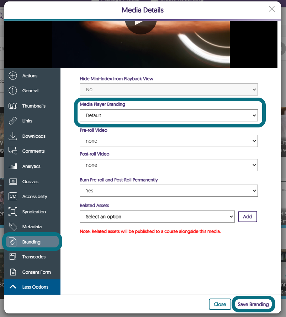Select the Downloads section label
This screenshot has width=286, height=317.
point(34,136)
